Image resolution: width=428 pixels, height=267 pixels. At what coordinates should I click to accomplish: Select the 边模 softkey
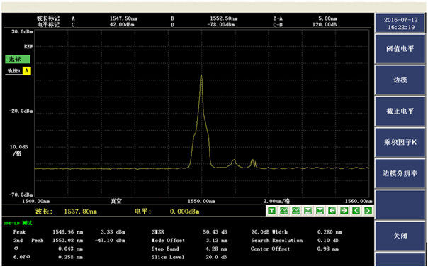point(400,80)
